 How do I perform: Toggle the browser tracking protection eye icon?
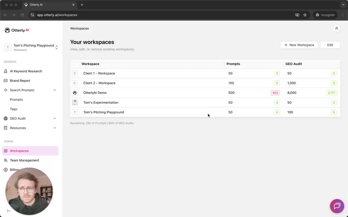[297, 15]
